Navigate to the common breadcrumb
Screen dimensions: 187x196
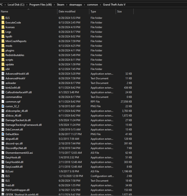point(92,5)
